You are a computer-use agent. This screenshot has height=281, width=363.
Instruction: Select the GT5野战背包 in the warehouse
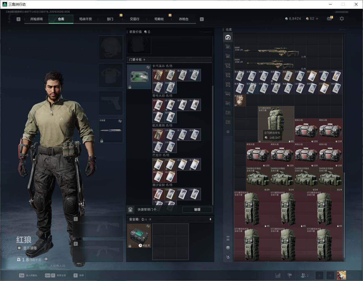point(276,124)
